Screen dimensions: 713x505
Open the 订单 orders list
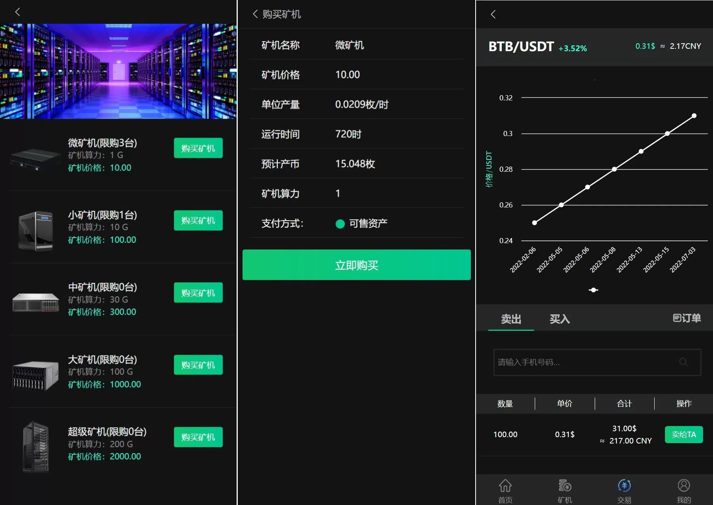[x=687, y=318]
